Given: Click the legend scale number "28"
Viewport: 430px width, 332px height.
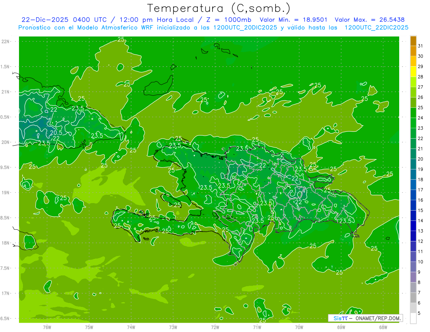Looking at the screenshot, I should coord(420,77).
